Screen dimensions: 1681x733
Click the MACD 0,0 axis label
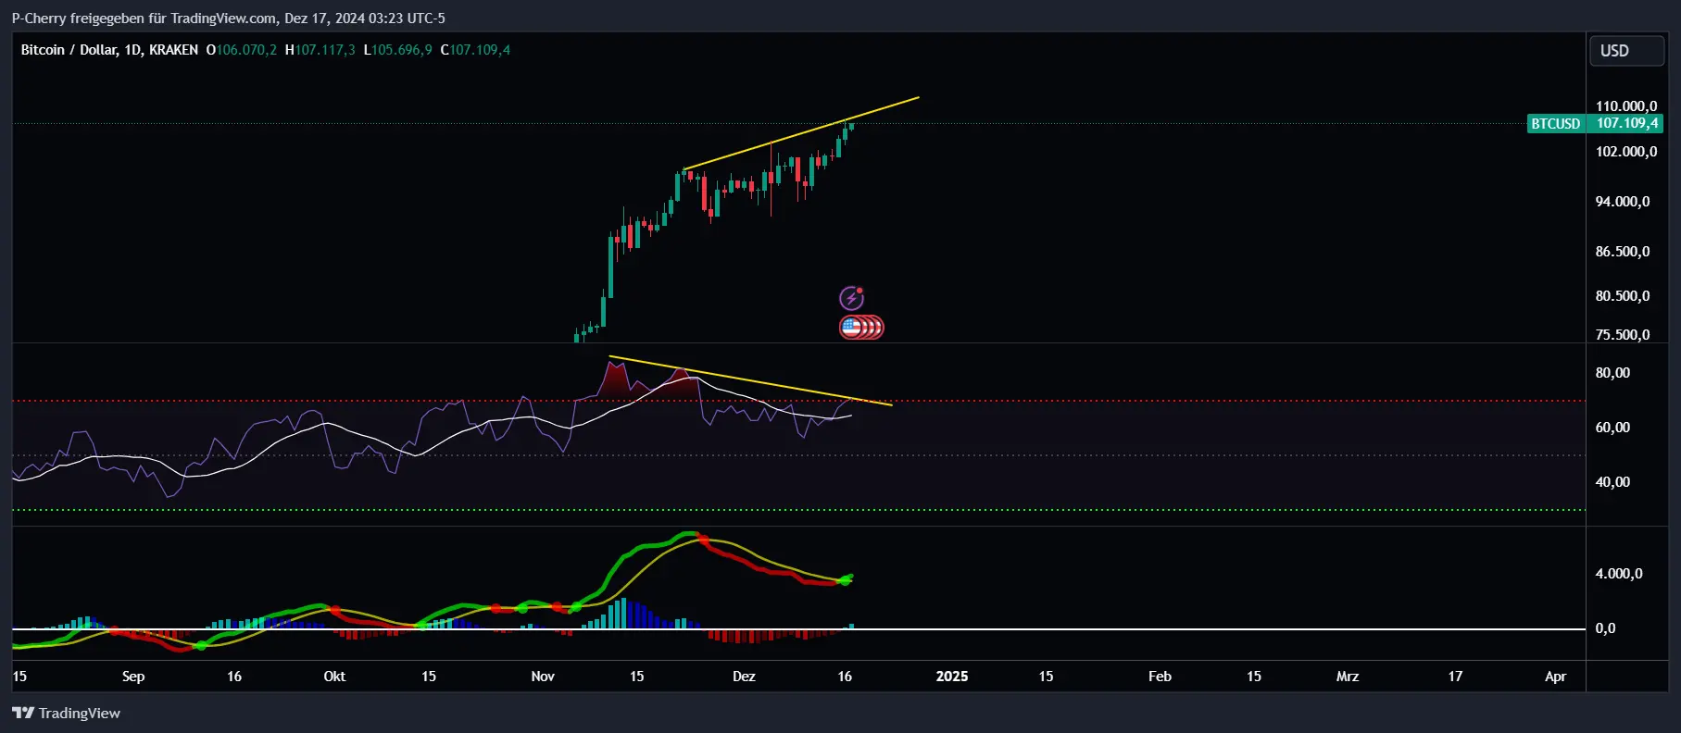[1605, 628]
